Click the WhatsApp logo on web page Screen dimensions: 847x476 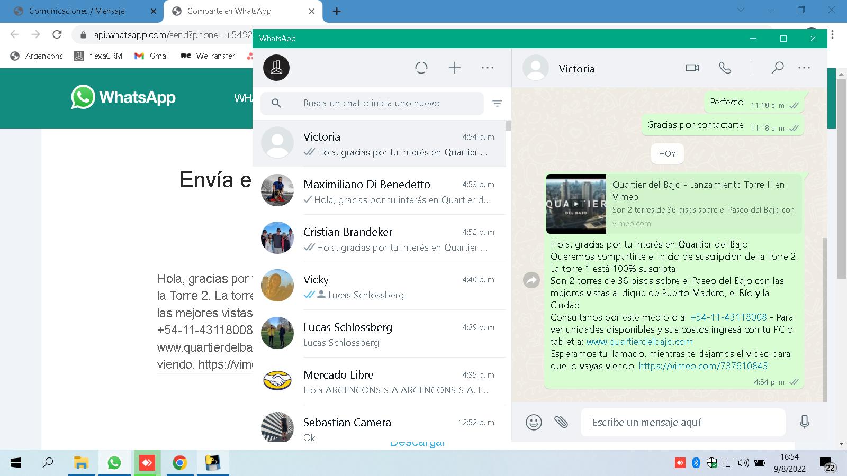click(x=123, y=97)
